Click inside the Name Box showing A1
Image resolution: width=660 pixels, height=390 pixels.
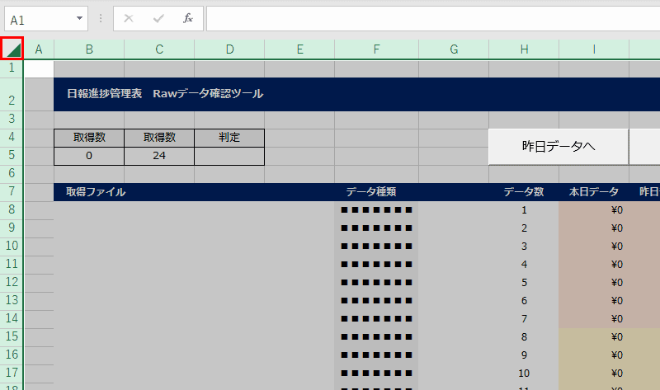point(37,18)
